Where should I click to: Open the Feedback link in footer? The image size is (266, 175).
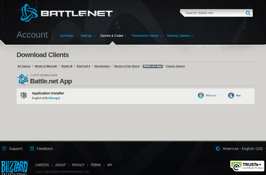44,148
